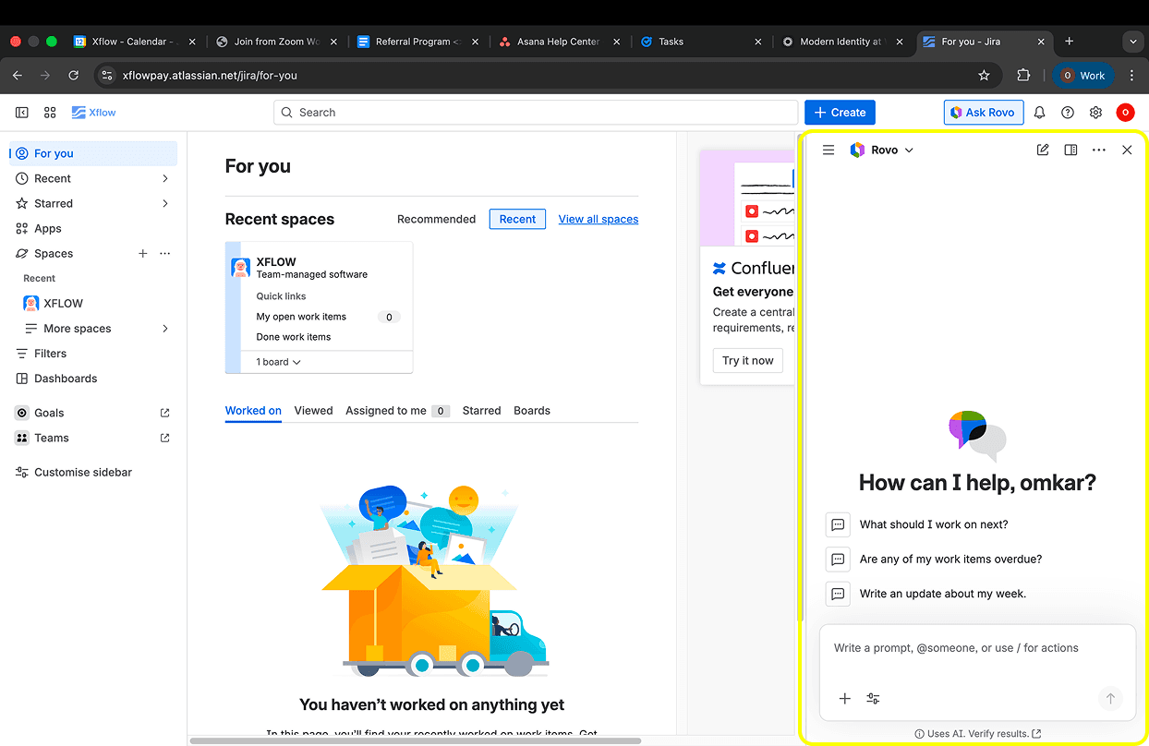This screenshot has height=746, width=1149.
Task: Click Try it now for Confluence
Action: pyautogui.click(x=748, y=360)
